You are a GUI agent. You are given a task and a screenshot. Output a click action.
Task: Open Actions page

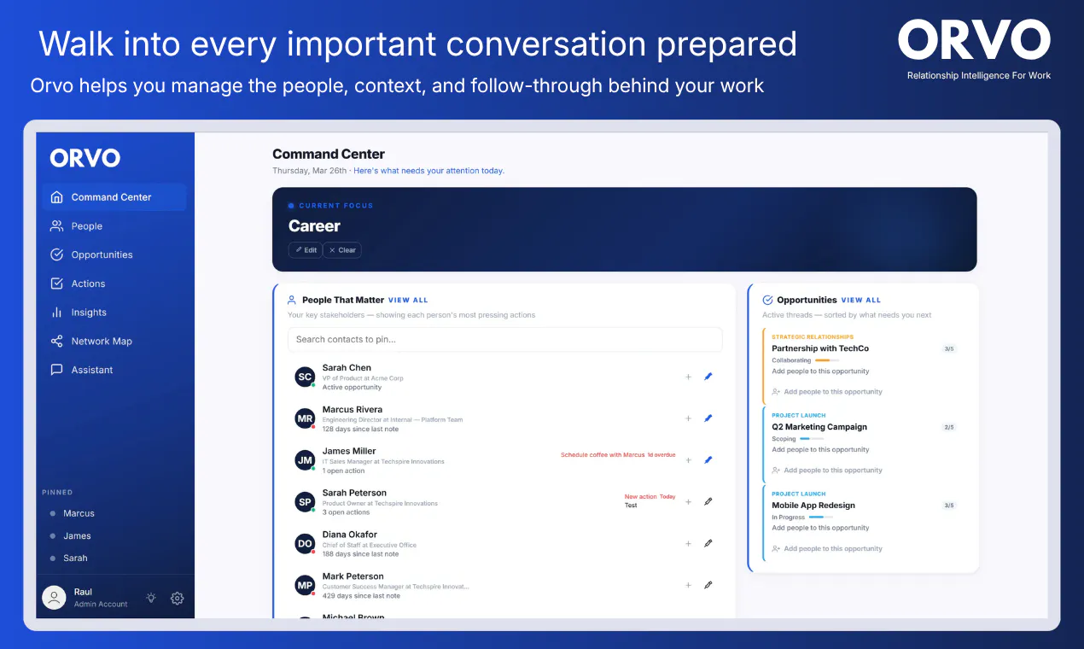click(114, 284)
